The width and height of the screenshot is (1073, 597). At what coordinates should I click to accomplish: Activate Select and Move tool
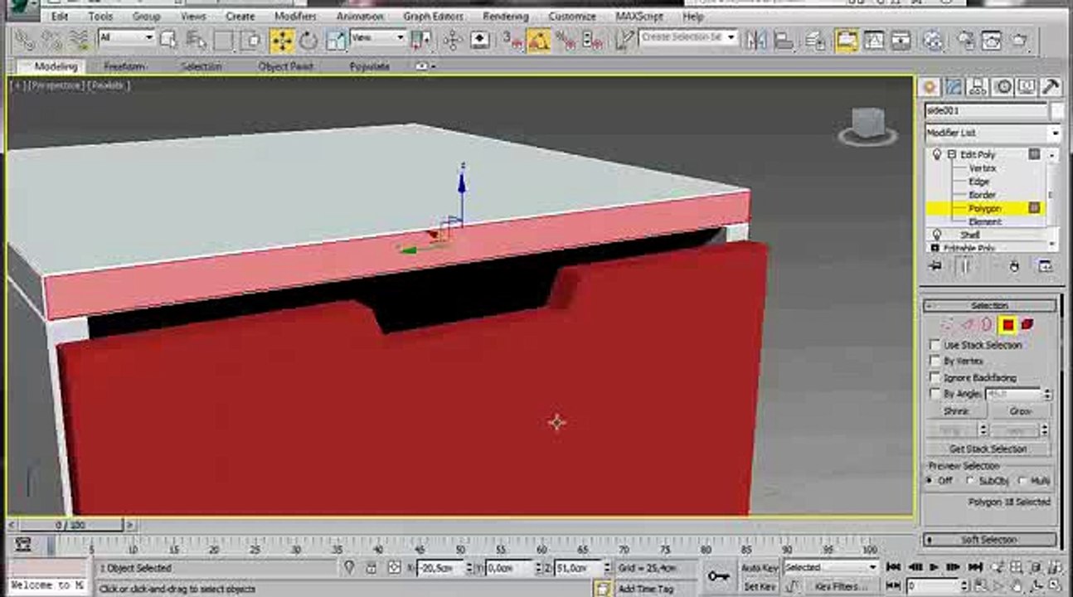[x=282, y=40]
